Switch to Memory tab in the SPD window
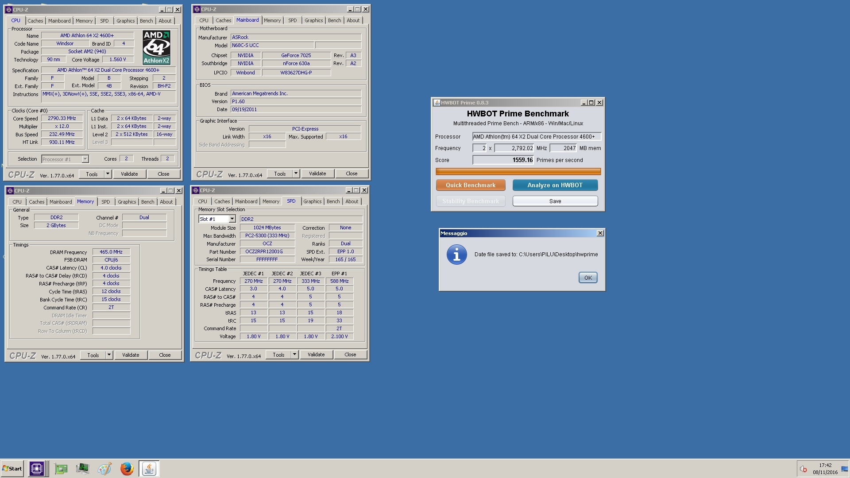This screenshot has width=850, height=478. pyautogui.click(x=270, y=201)
